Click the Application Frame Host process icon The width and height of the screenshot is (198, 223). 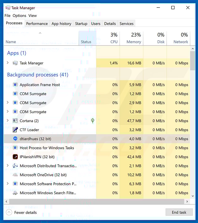tap(15, 85)
